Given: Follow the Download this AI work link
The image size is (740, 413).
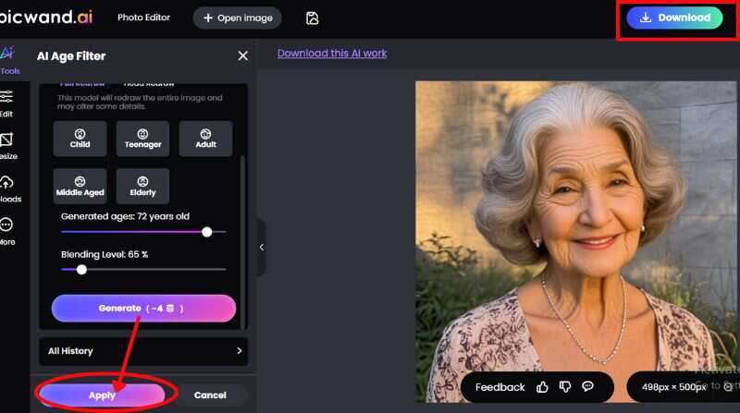Looking at the screenshot, I should (332, 54).
